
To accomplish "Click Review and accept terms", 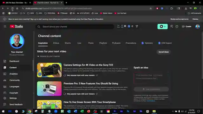I will (x=180, y=19).
